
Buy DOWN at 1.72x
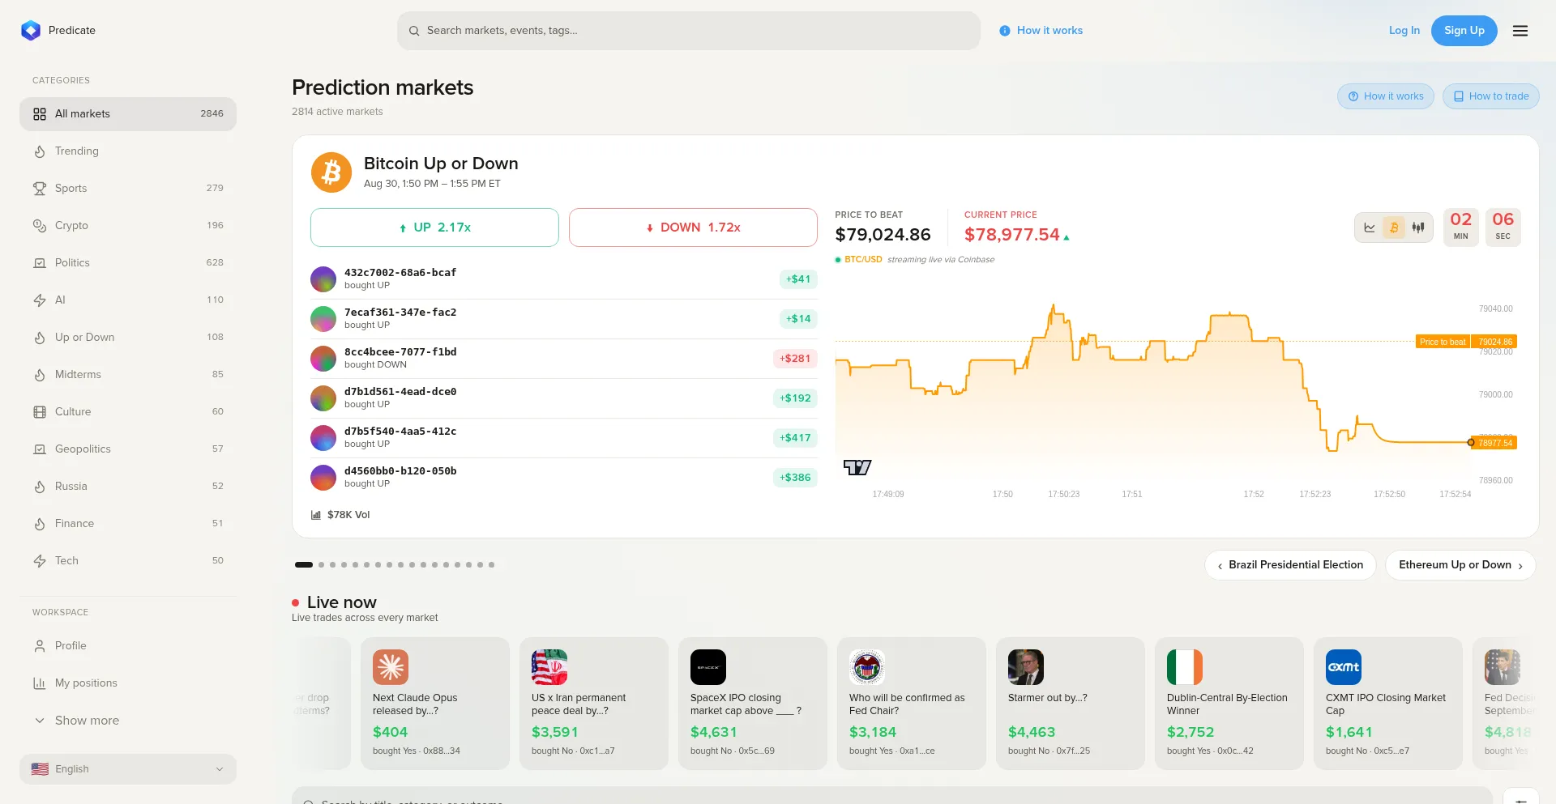pyautogui.click(x=693, y=228)
